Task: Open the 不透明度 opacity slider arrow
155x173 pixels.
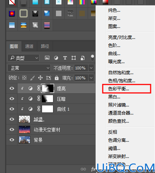Action: point(91,68)
